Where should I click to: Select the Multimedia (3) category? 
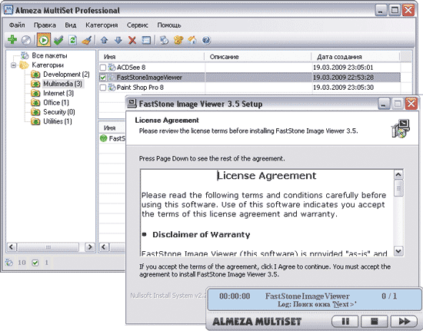pyautogui.click(x=62, y=84)
